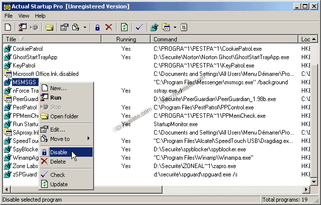Choose Delete in the context menu
This screenshot has width=321, height=205.
(66, 162)
